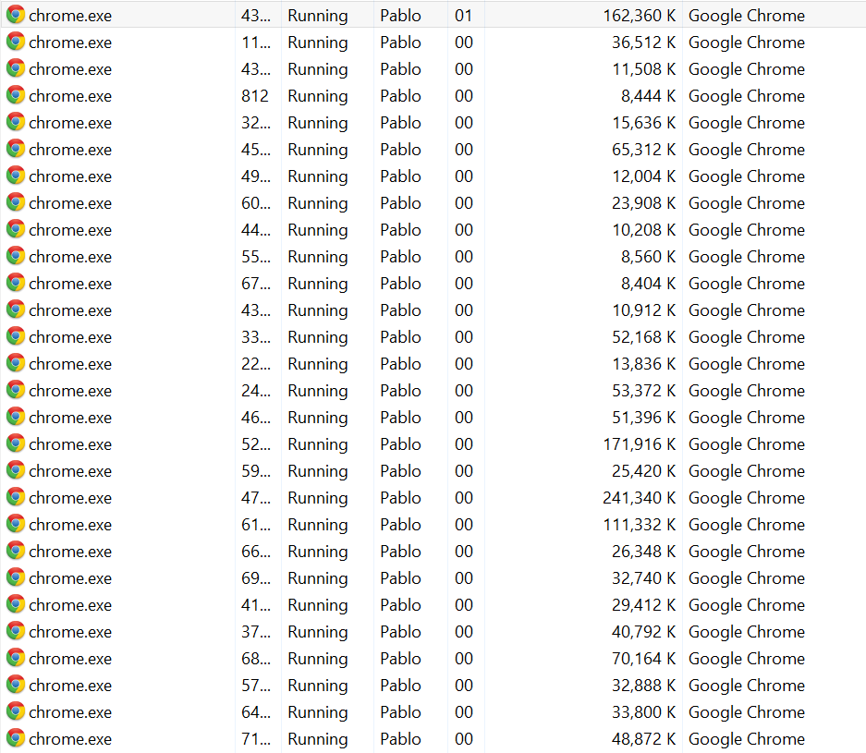Click the Chrome icon in the 13,836 K row
866x753 pixels.
pos(16,363)
